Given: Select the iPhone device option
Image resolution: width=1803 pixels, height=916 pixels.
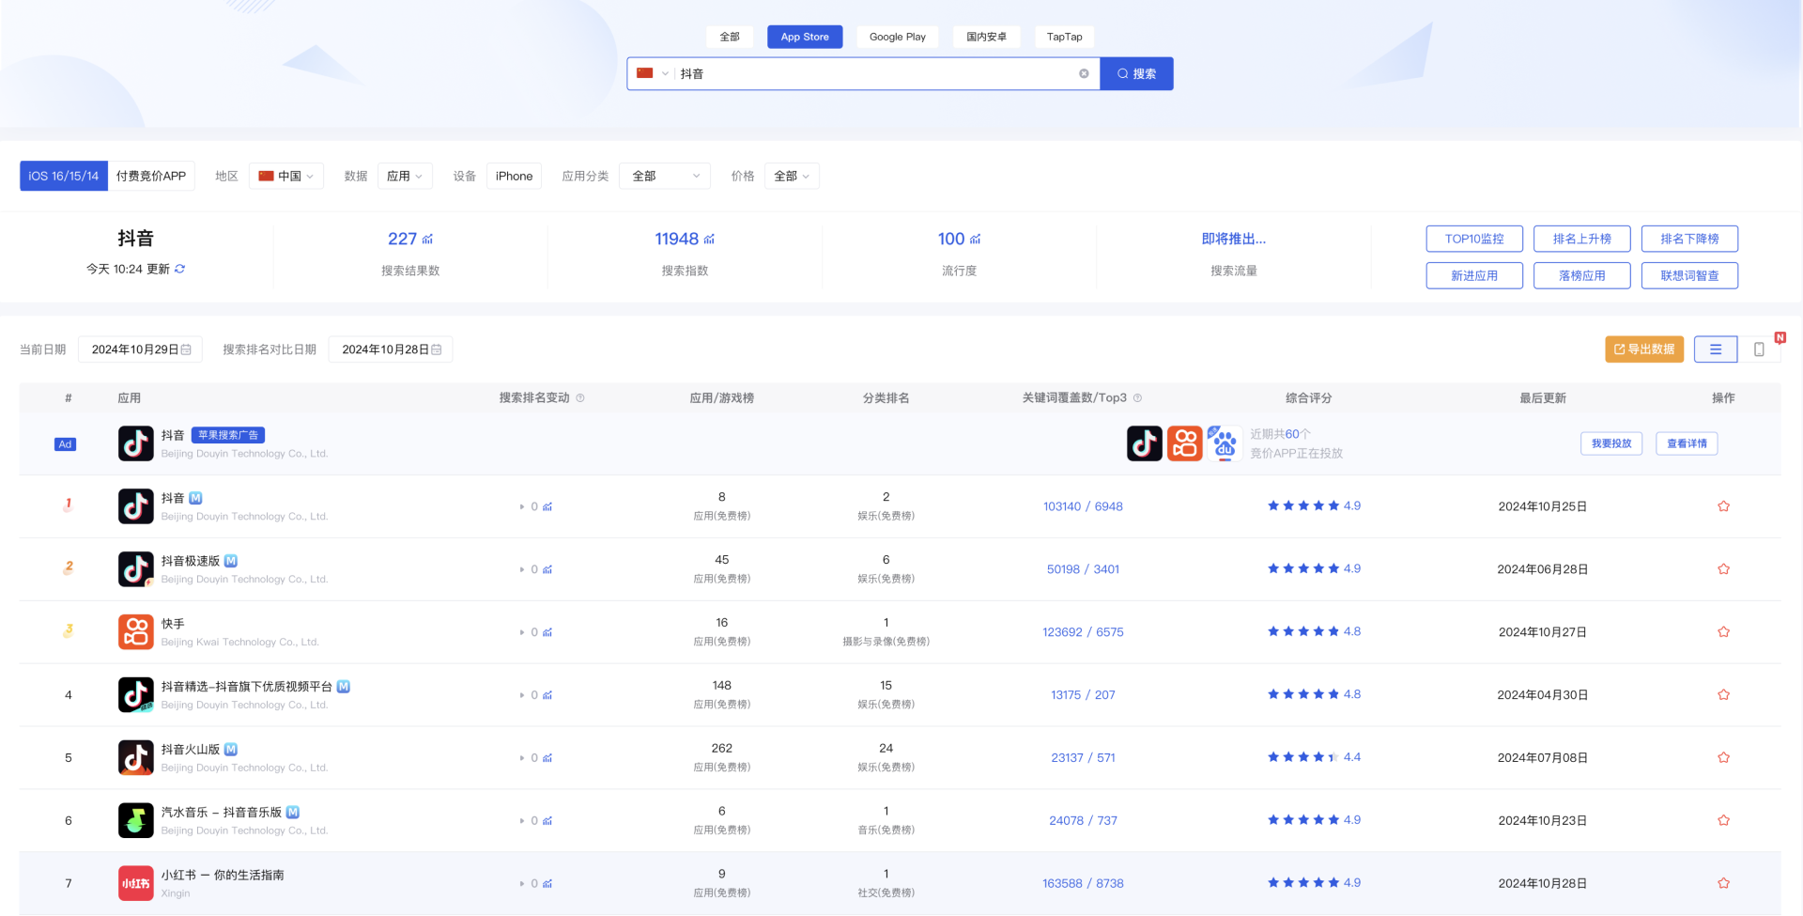Looking at the screenshot, I should (x=514, y=176).
